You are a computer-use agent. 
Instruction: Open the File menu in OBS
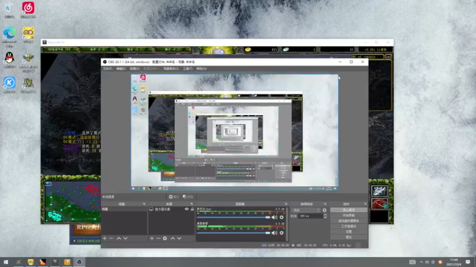pos(108,69)
